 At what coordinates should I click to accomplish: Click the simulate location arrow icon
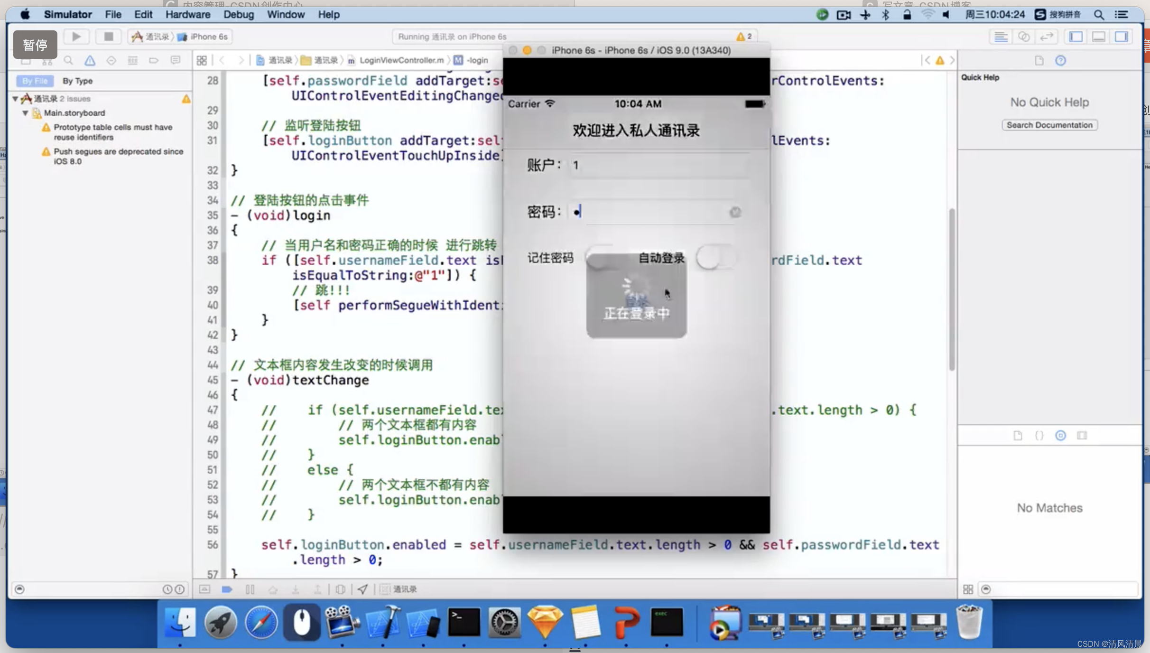[362, 589]
